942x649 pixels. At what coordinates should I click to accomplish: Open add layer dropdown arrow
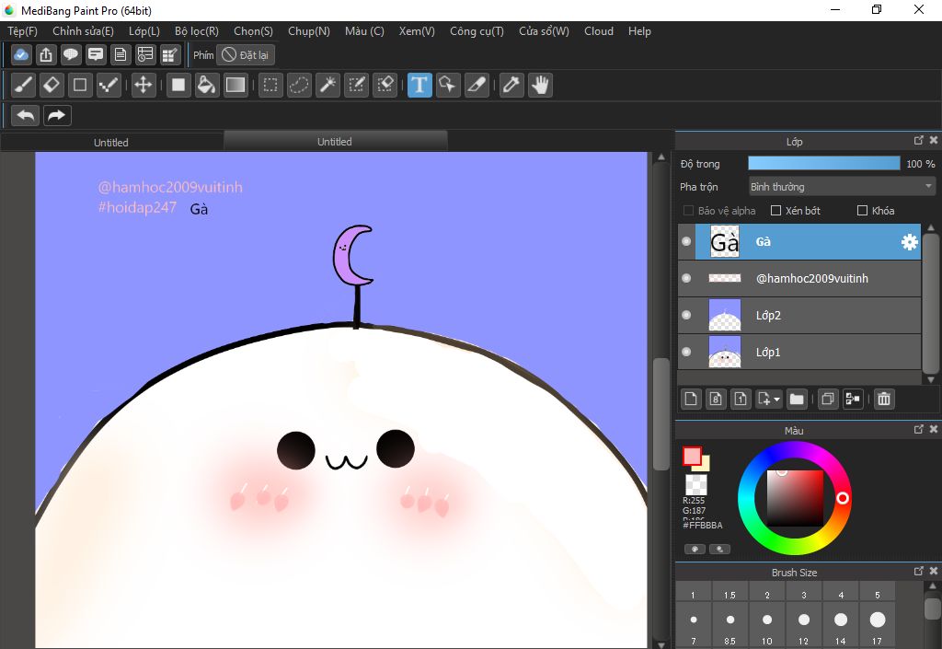[x=776, y=399]
